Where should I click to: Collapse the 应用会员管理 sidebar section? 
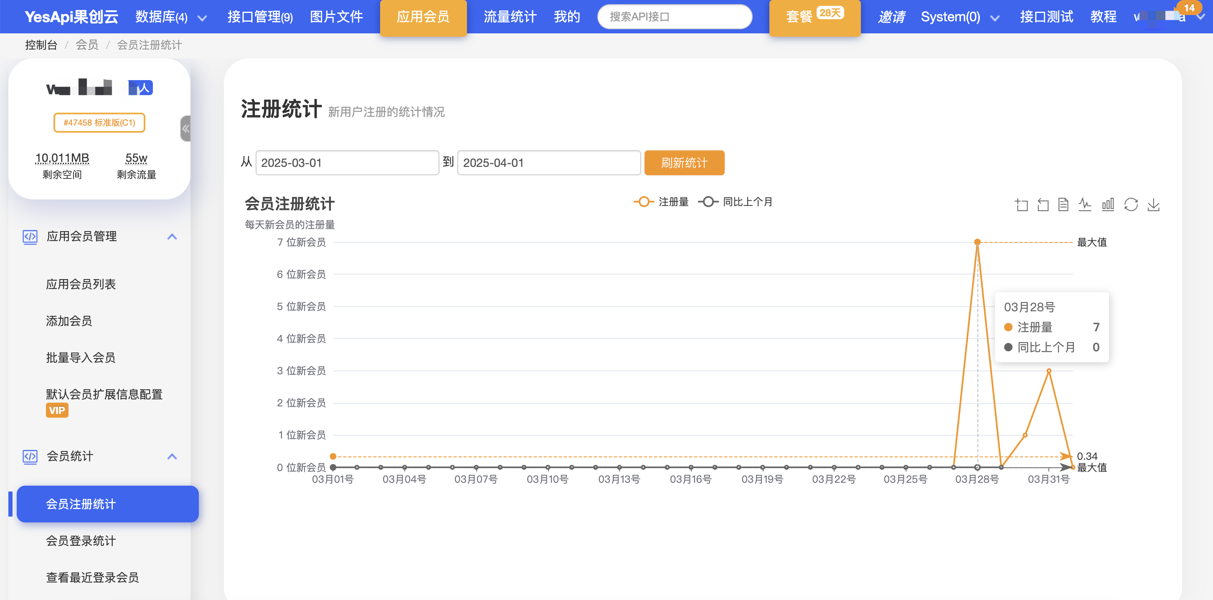coord(172,237)
